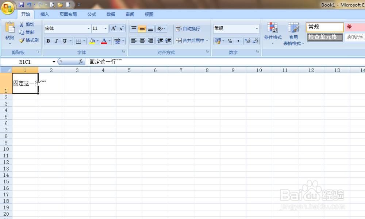
Task: Center text horizontally
Action: click(142, 41)
